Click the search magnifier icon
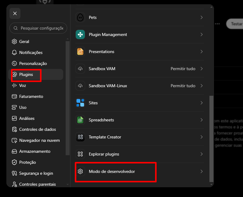243x197 pixels. coord(16,28)
